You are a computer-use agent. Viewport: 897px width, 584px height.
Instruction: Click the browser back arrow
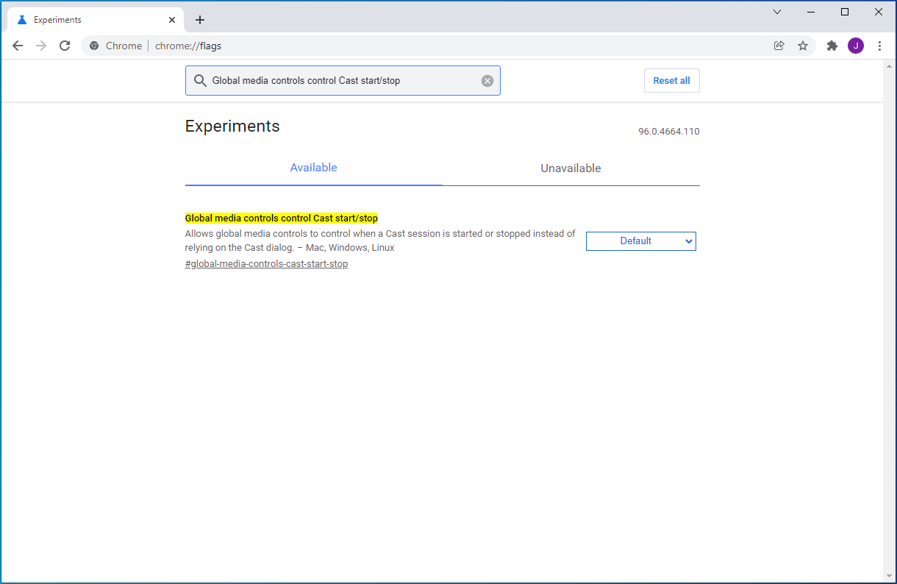(18, 46)
